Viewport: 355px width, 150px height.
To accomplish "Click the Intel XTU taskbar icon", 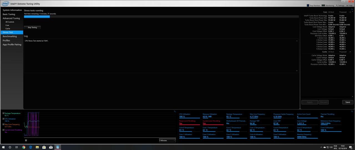I will (x=57, y=147).
